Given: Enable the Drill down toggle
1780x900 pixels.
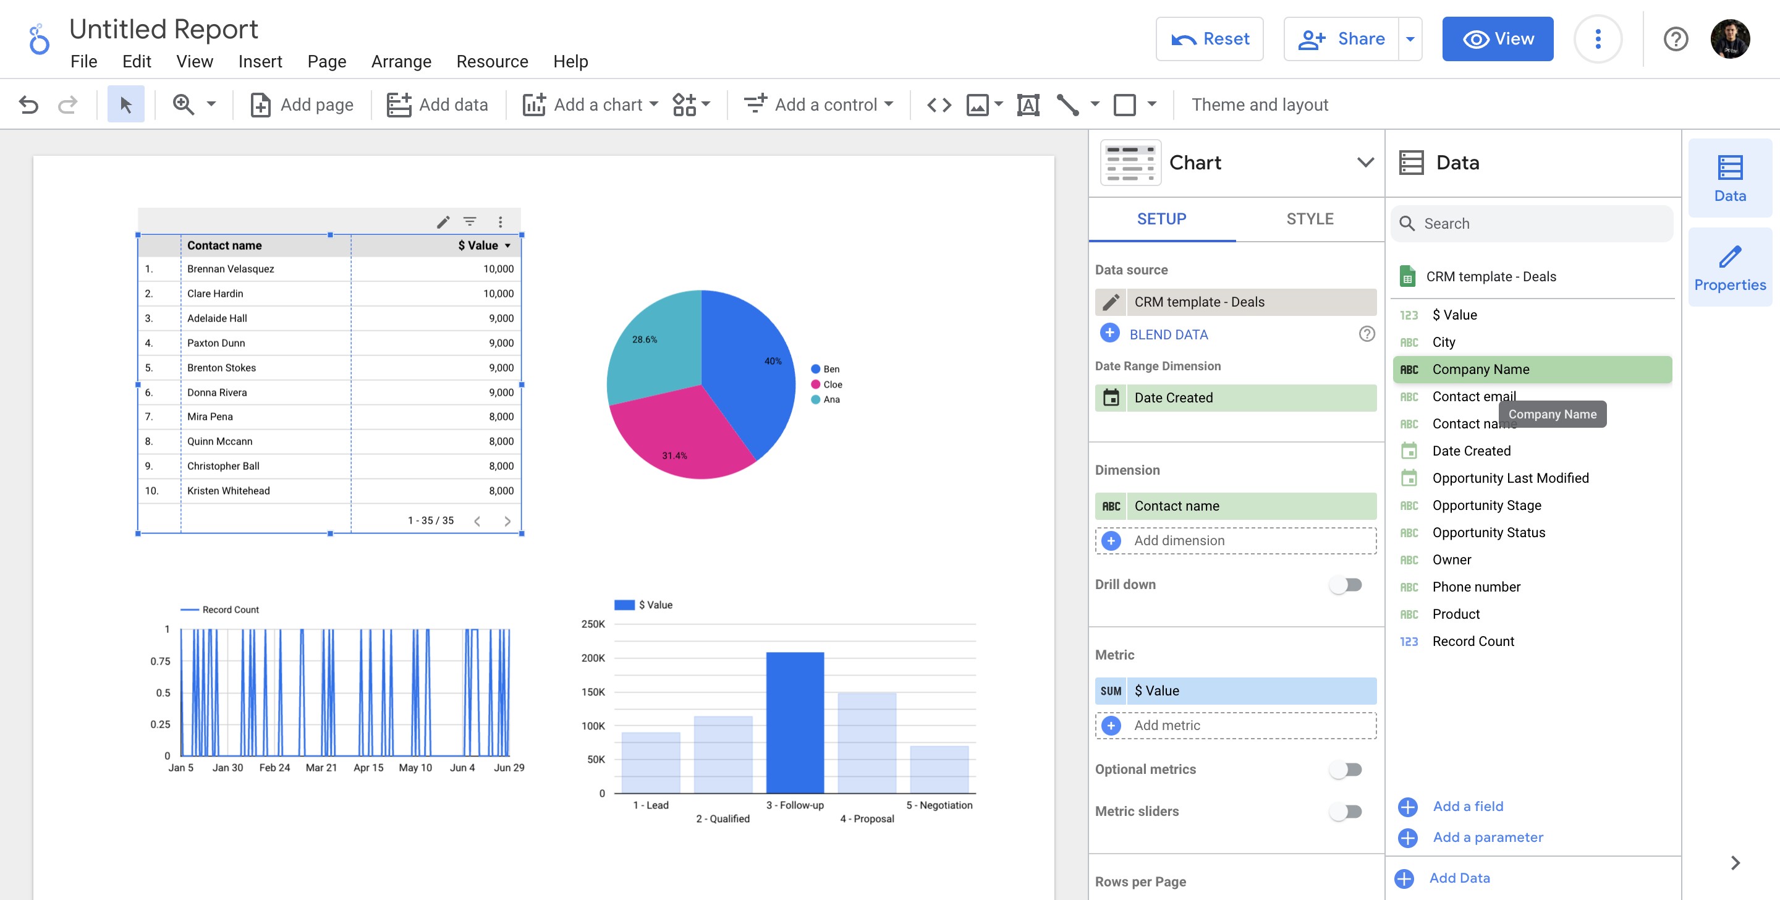Looking at the screenshot, I should [1346, 584].
